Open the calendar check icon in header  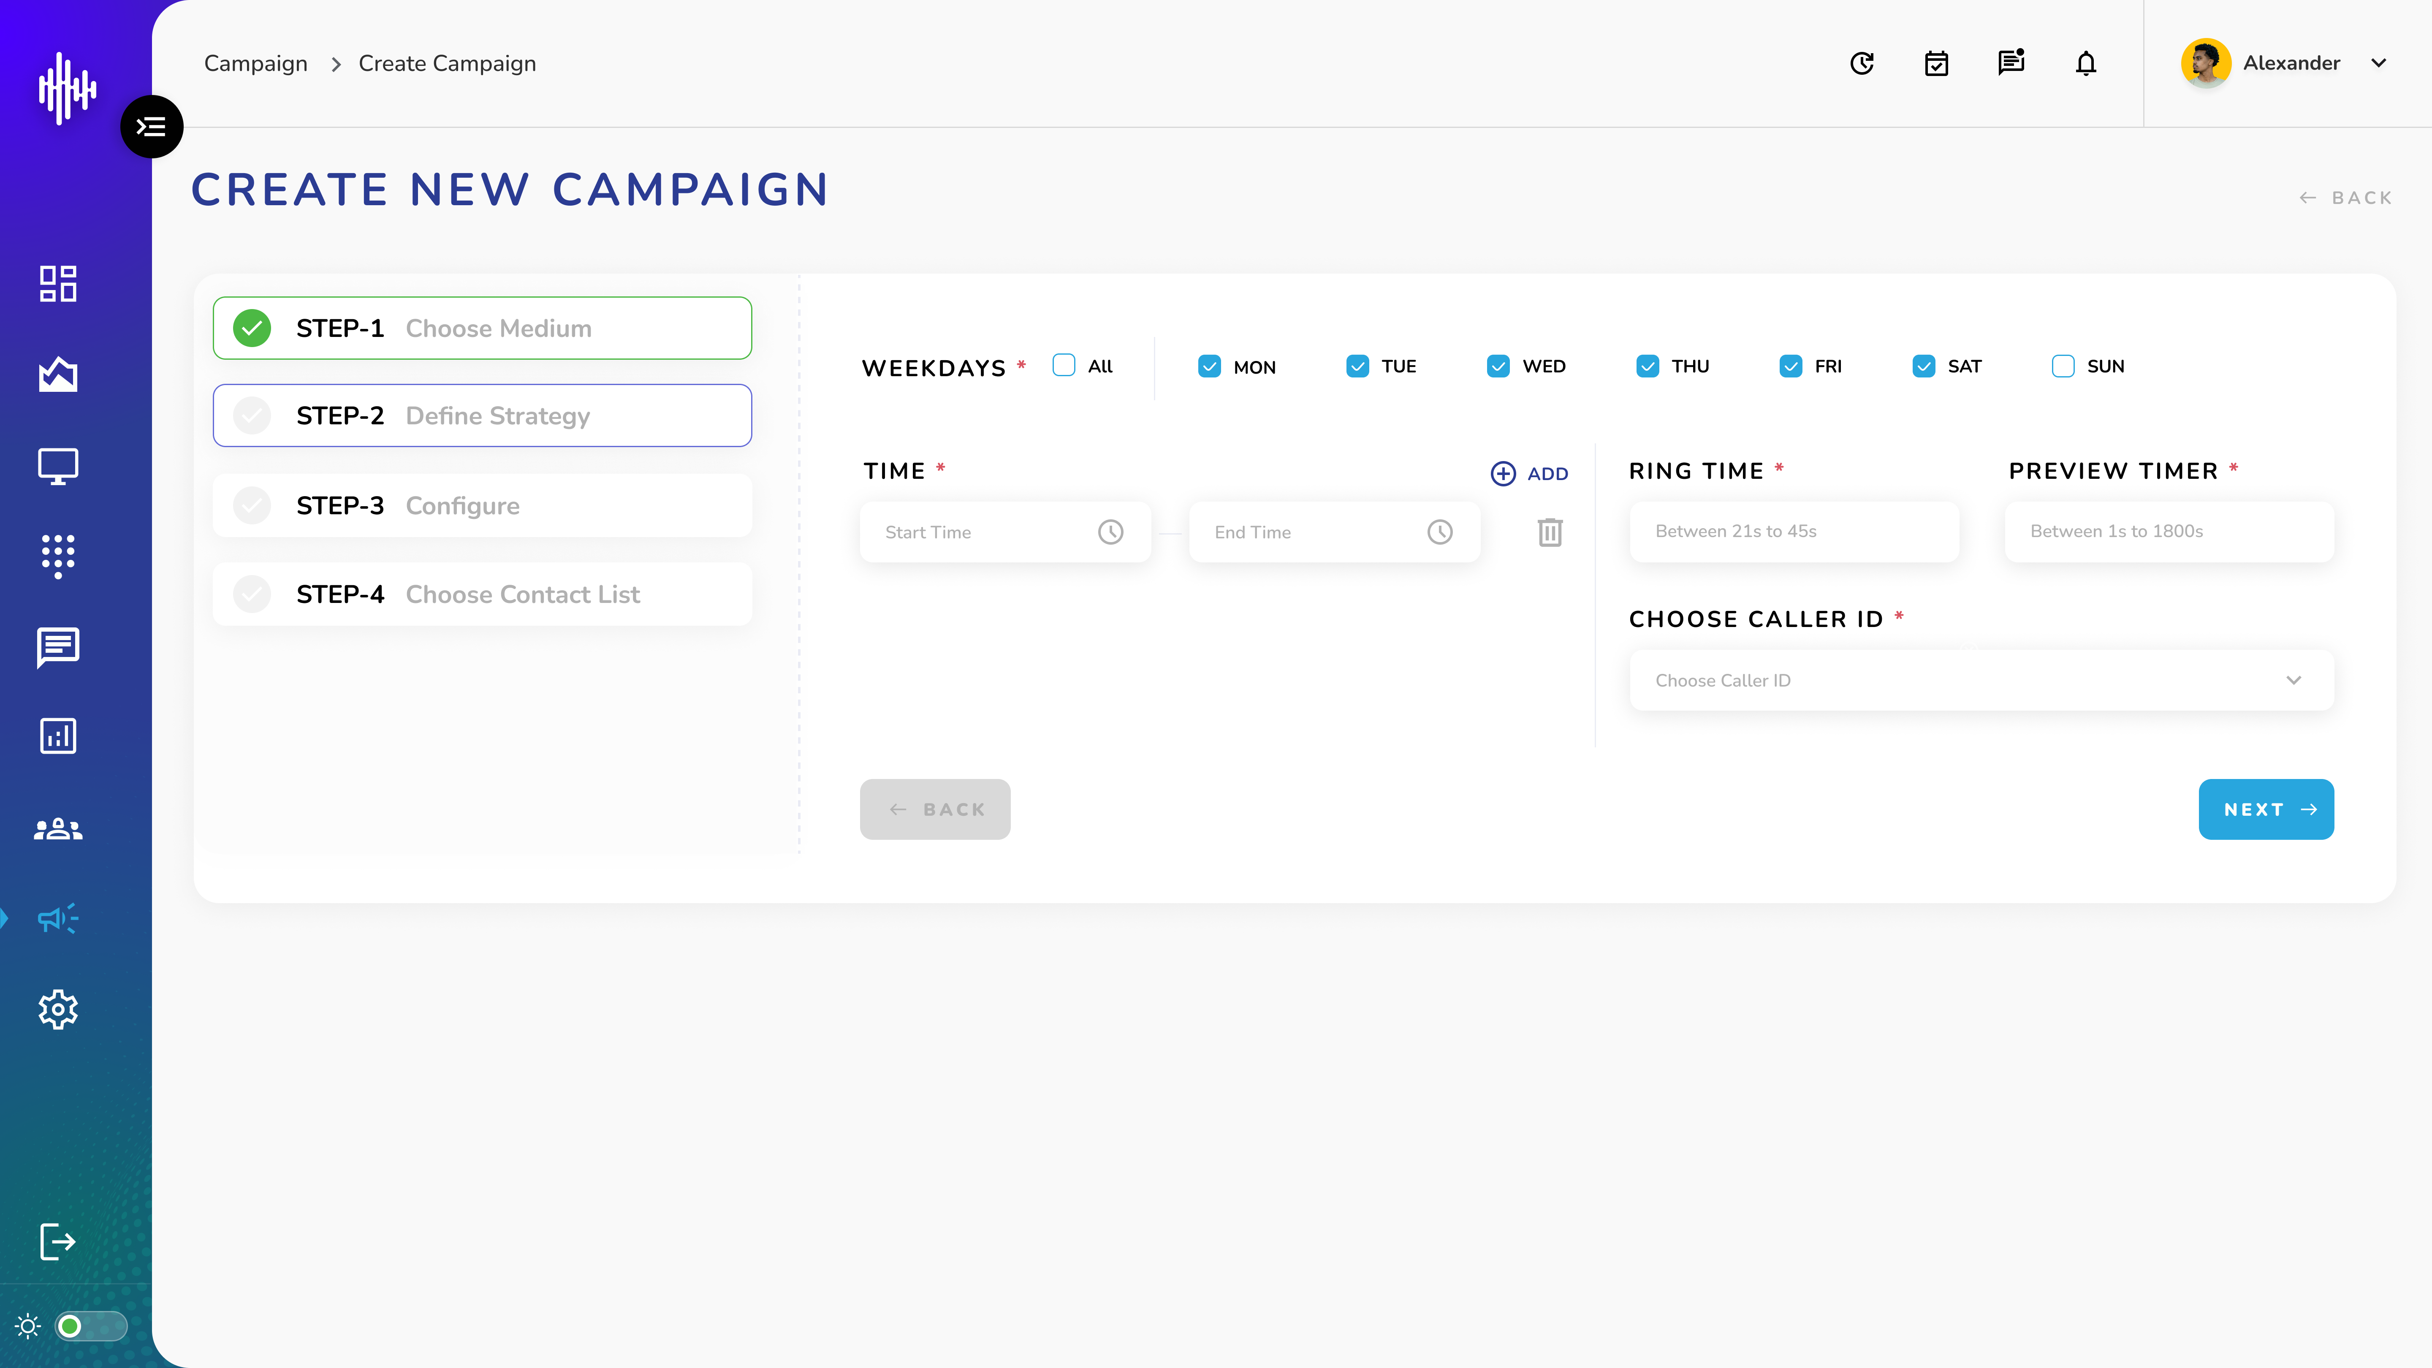pos(1936,63)
